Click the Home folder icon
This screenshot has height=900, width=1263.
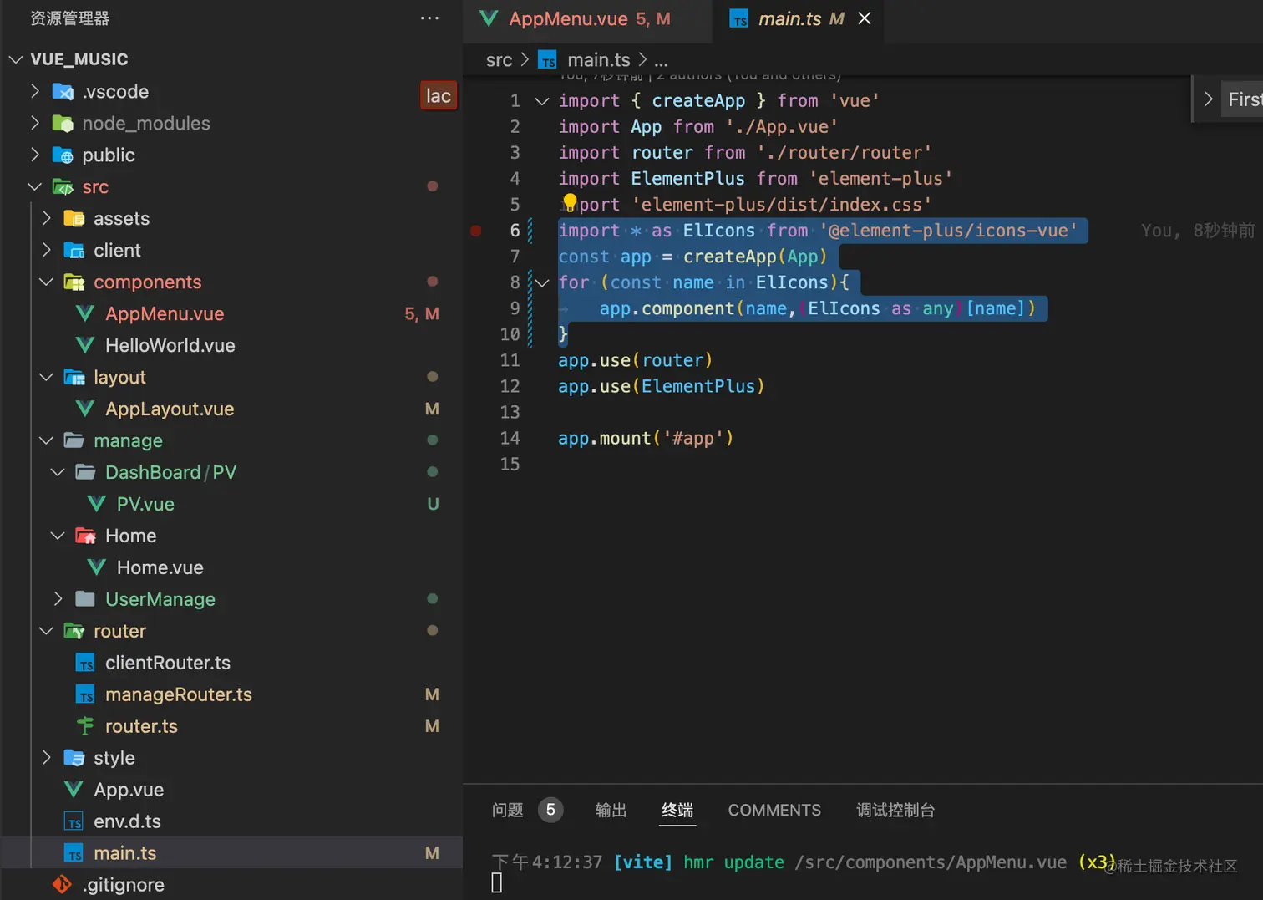click(85, 536)
